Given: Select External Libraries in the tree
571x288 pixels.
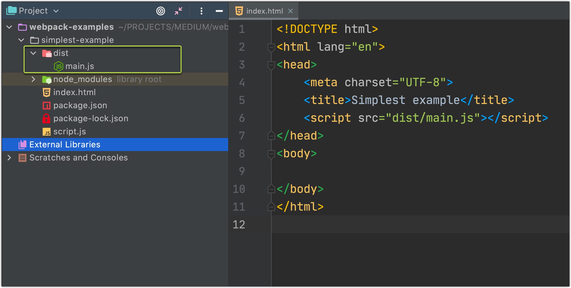Looking at the screenshot, I should [x=65, y=145].
